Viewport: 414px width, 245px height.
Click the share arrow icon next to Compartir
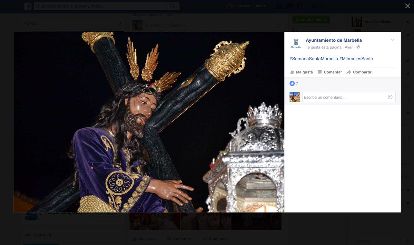coord(349,72)
